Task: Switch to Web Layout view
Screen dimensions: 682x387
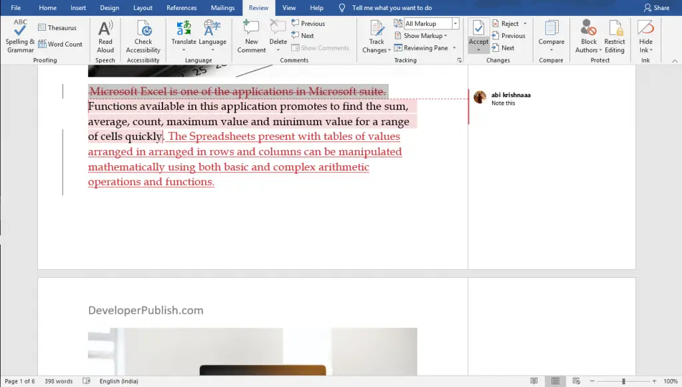Action: coord(576,381)
